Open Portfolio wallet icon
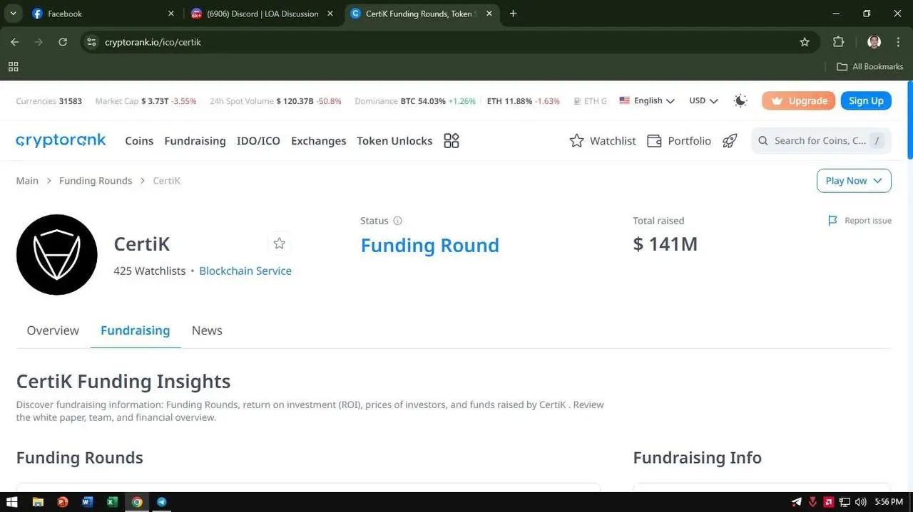The height and width of the screenshot is (512, 913). pos(654,141)
